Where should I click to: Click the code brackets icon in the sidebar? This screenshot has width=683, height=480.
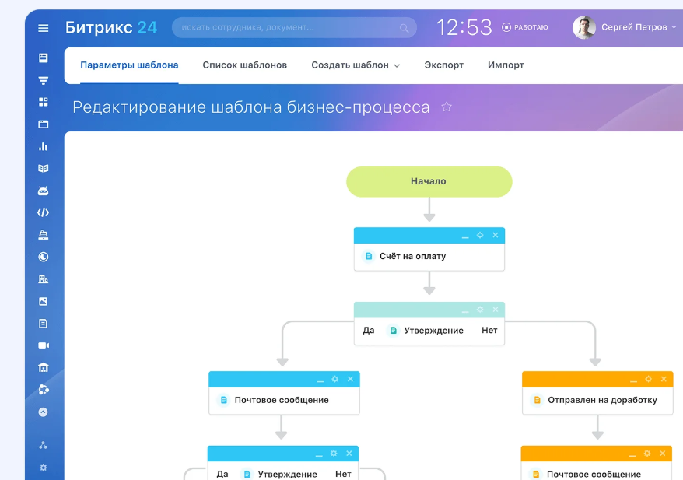click(x=44, y=212)
